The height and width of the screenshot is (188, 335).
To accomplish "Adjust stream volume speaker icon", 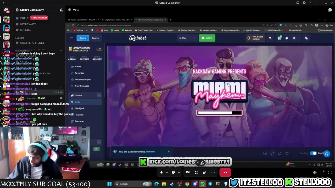I will [x=315, y=173].
